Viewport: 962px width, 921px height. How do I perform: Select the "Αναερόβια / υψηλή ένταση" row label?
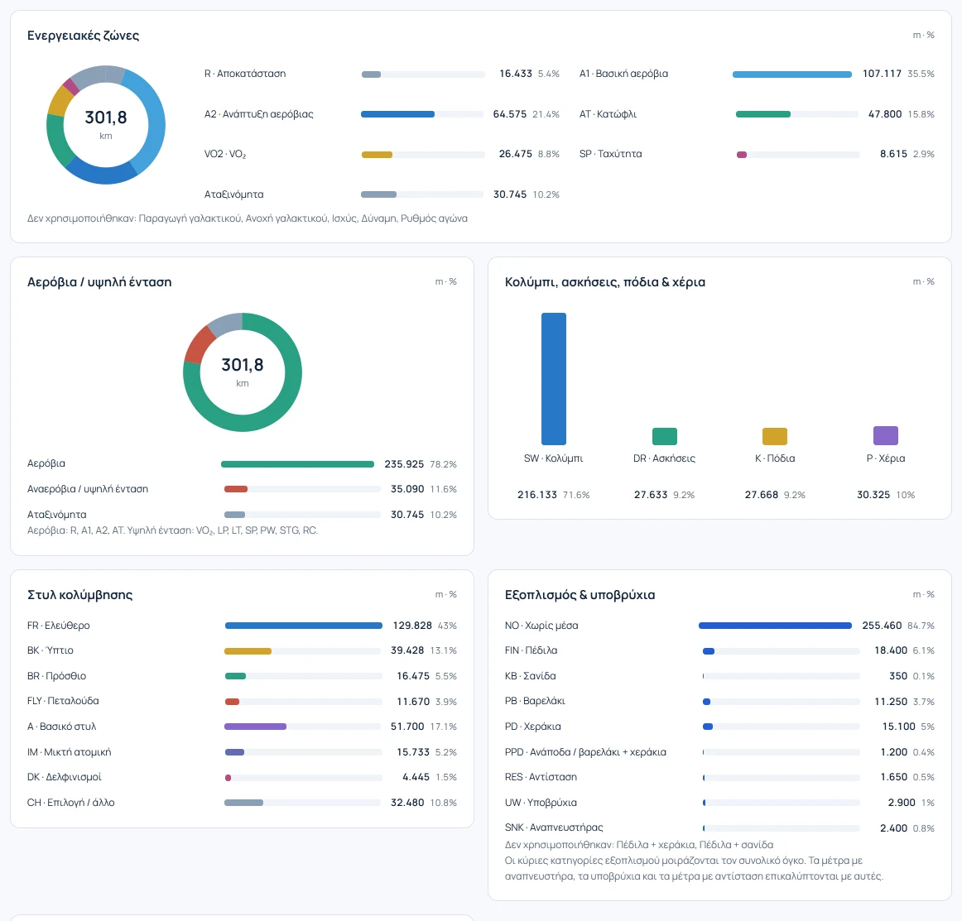click(x=88, y=489)
